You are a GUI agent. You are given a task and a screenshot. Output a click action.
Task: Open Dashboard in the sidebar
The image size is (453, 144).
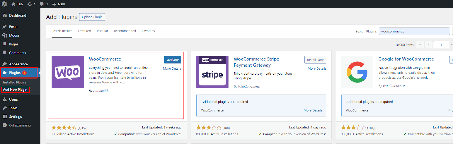point(18,15)
